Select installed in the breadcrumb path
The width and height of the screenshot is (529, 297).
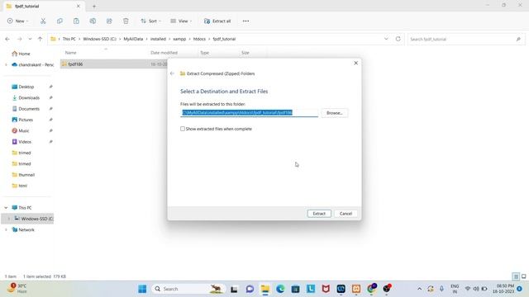158,39
